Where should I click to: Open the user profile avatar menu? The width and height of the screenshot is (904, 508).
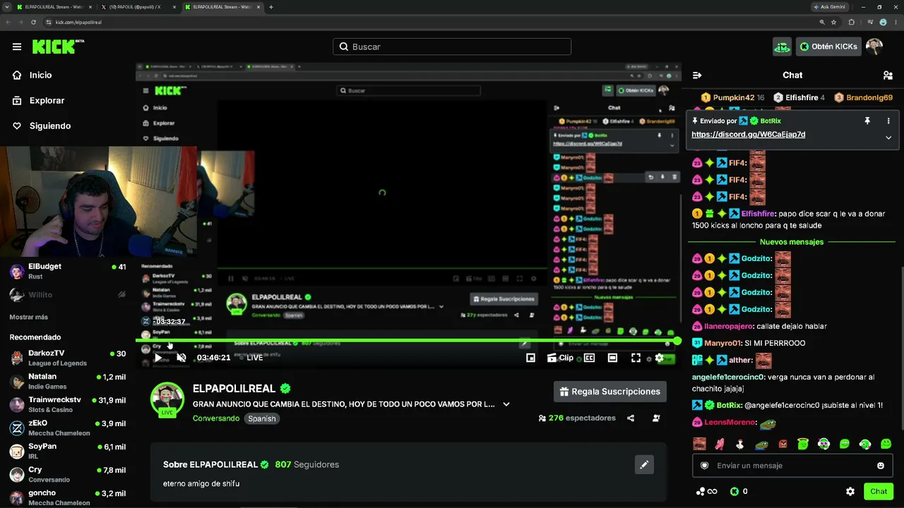[x=874, y=47]
